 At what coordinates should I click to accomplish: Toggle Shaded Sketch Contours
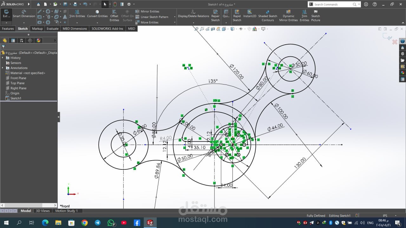click(268, 16)
